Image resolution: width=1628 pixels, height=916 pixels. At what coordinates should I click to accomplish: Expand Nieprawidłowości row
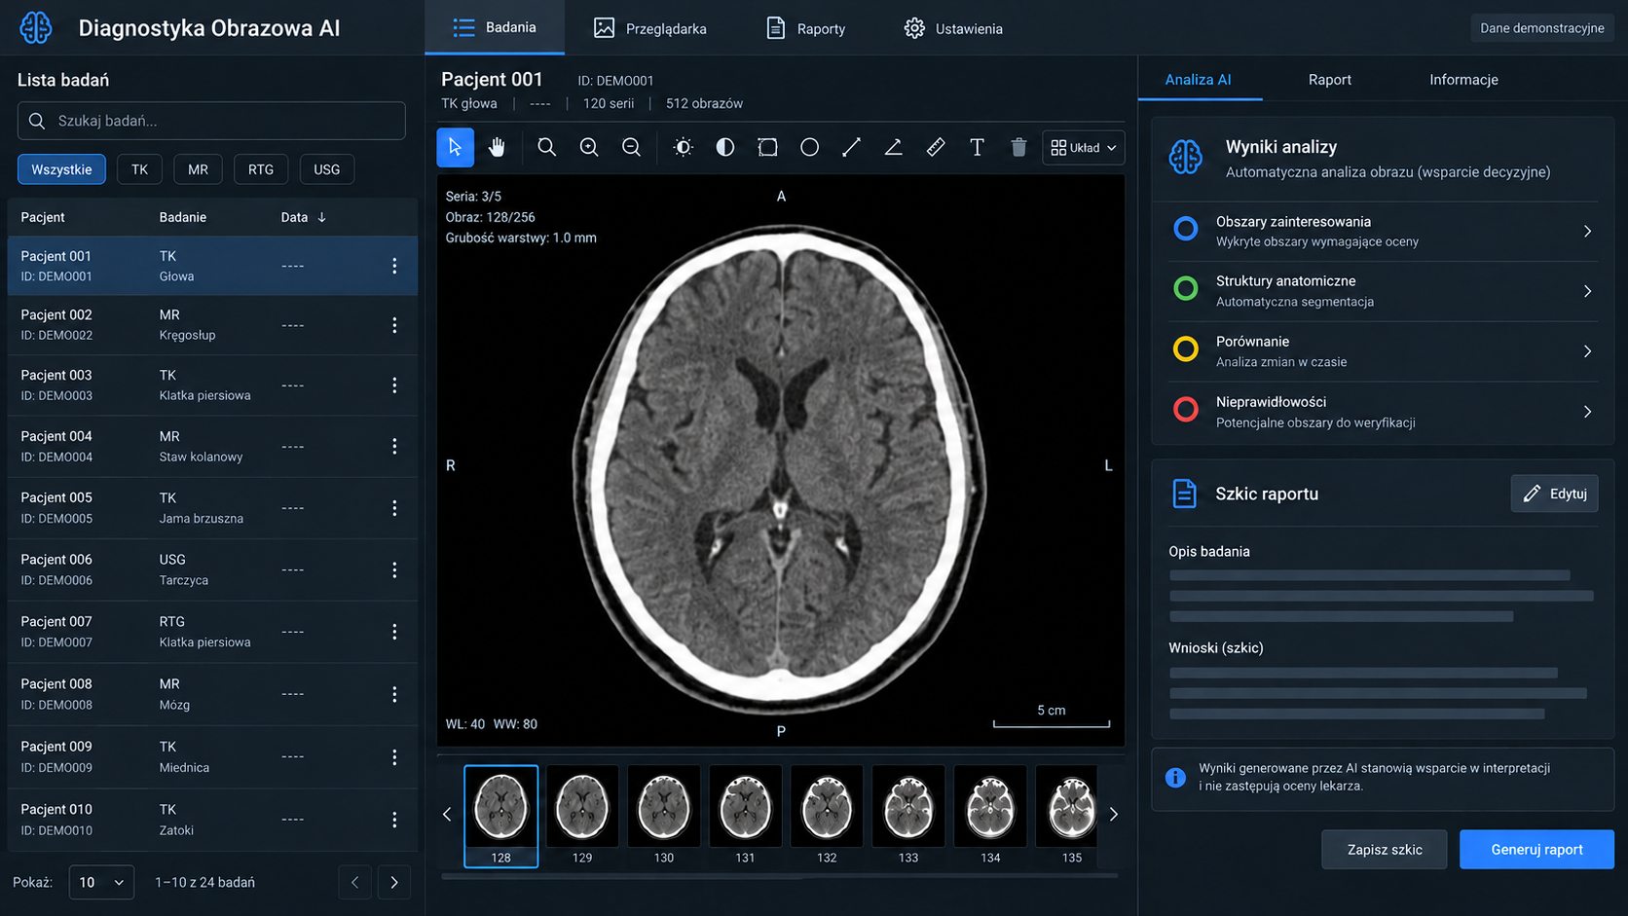[1382, 412]
